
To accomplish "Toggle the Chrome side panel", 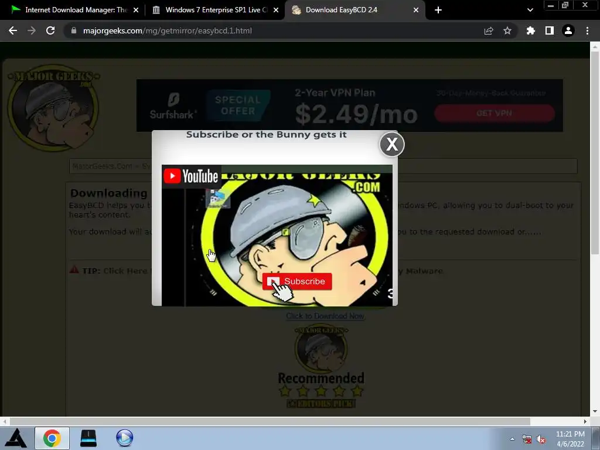I will tap(550, 30).
